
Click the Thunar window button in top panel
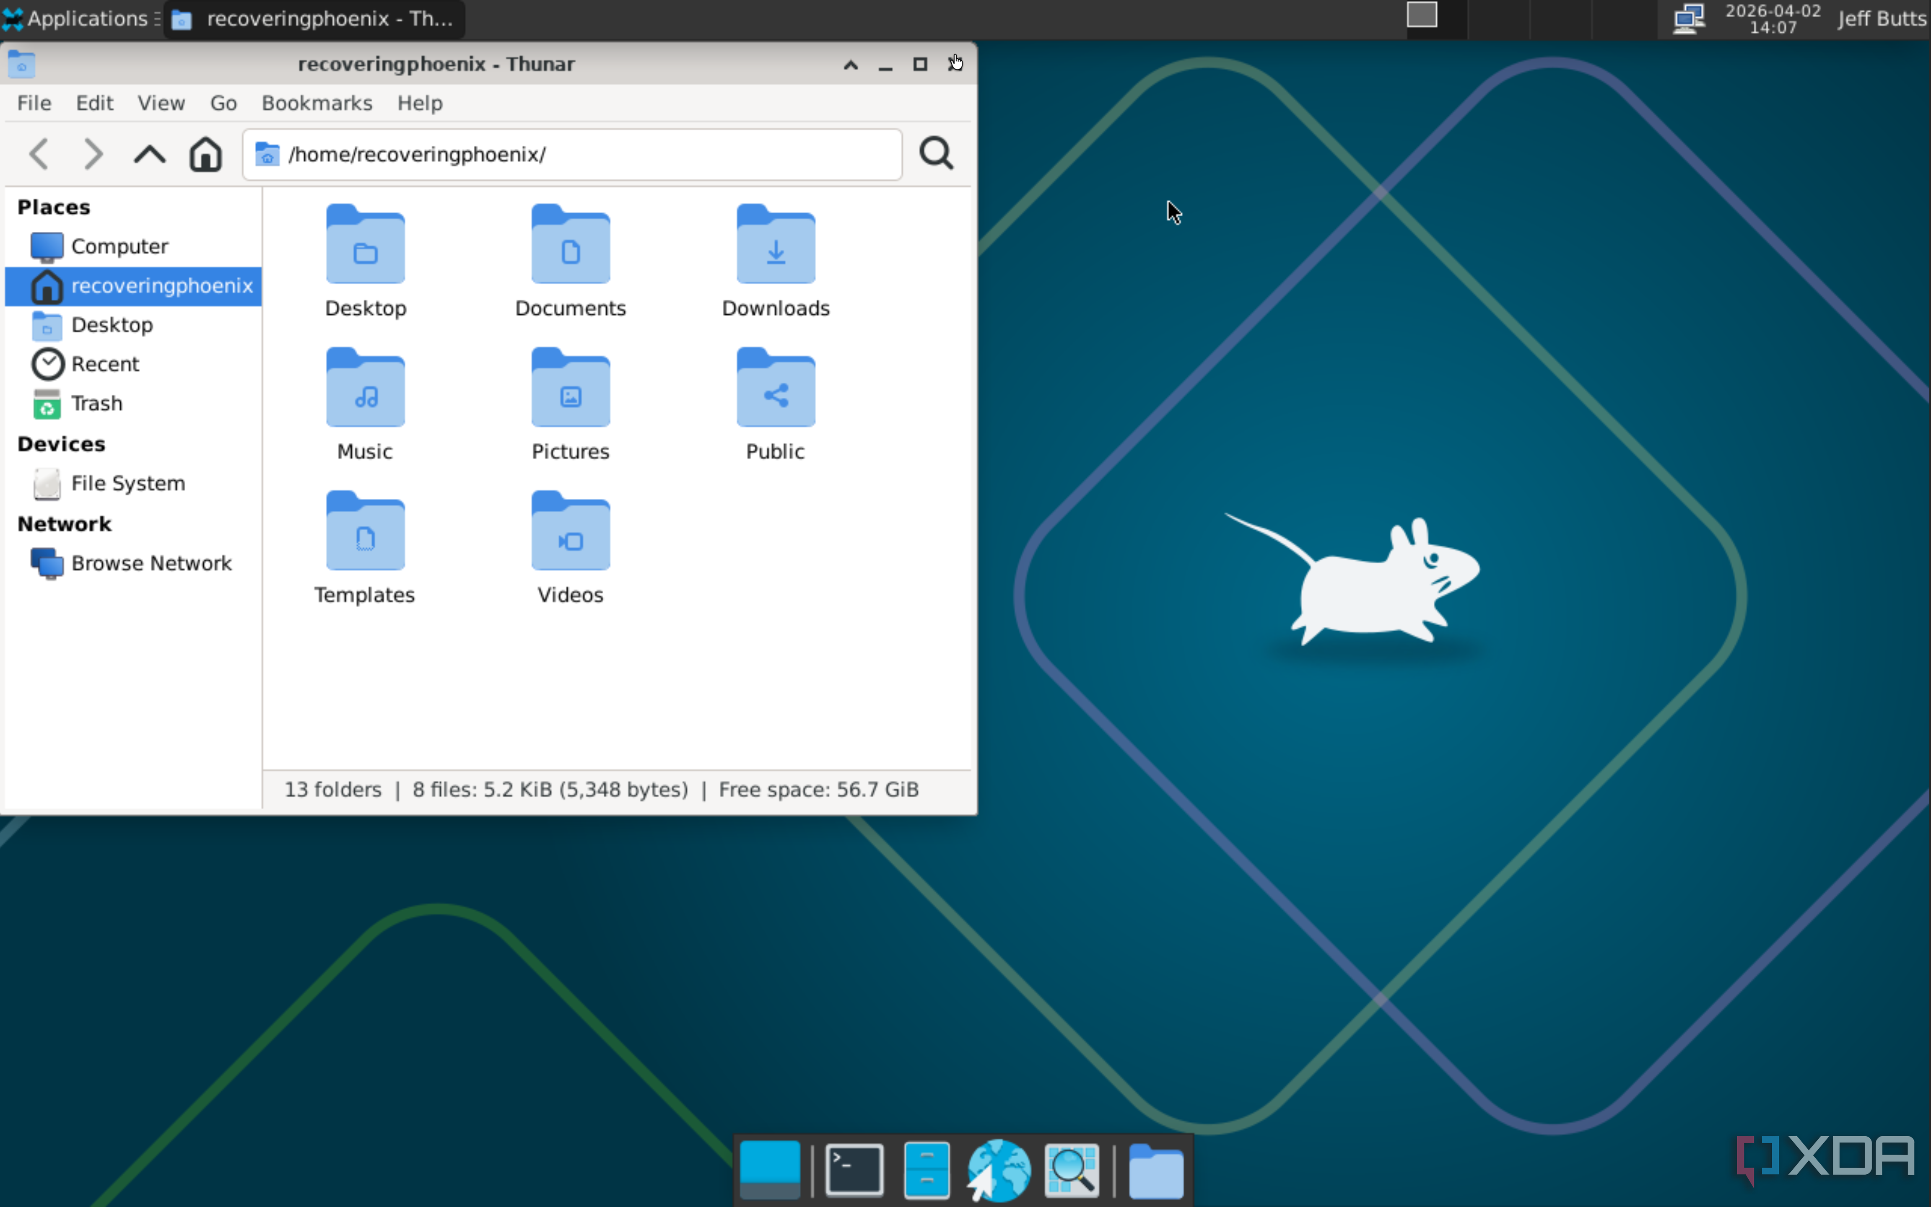pyautogui.click(x=314, y=18)
